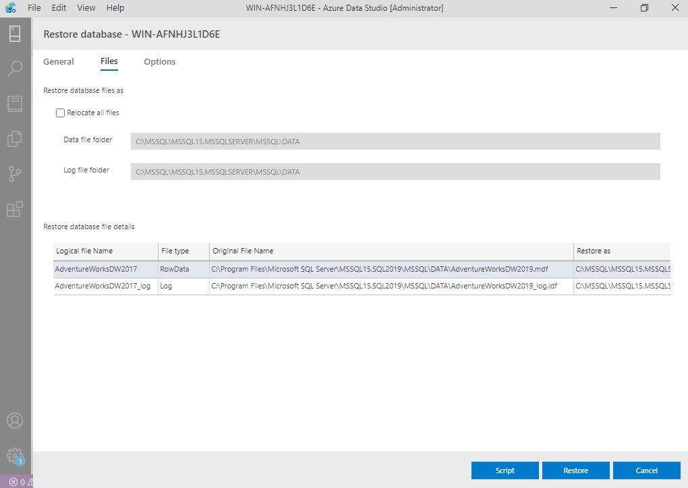Switch to the General tab
688x488 pixels.
59,62
